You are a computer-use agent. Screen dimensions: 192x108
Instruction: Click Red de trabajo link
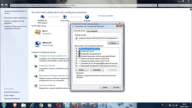click(48, 45)
